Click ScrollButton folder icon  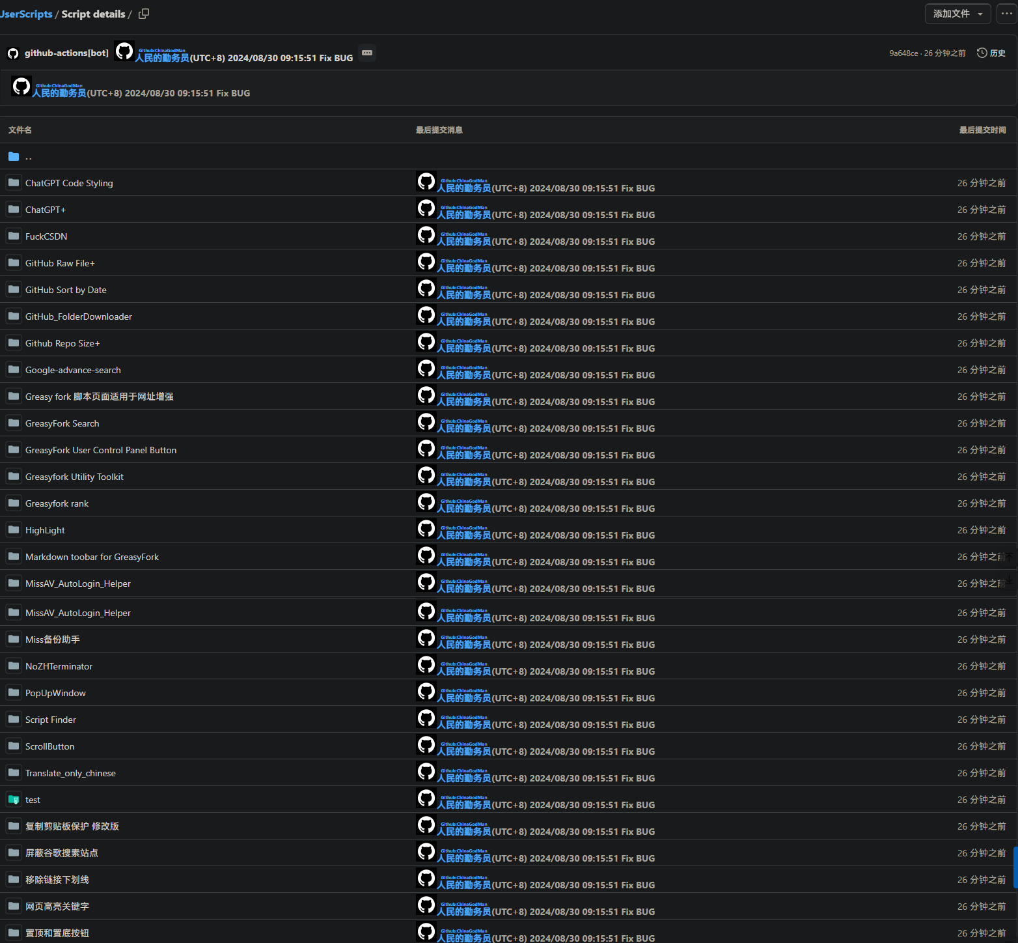14,746
